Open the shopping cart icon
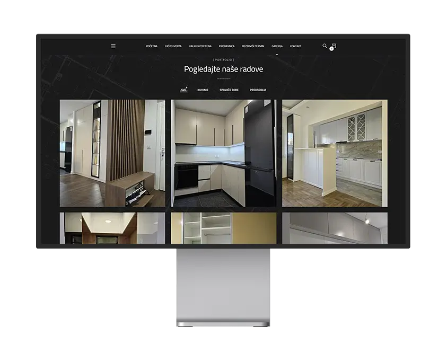This screenshot has width=447, height=353. pos(334,46)
